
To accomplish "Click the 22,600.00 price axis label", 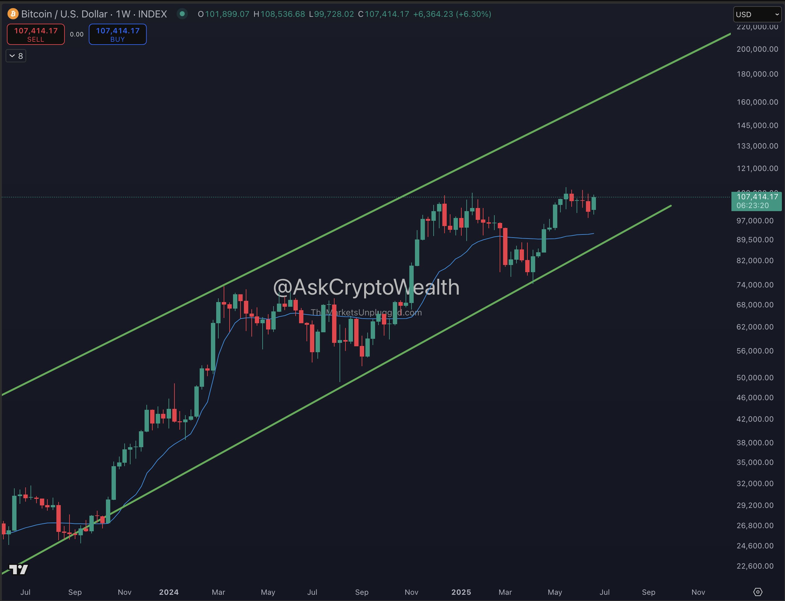I will [755, 566].
